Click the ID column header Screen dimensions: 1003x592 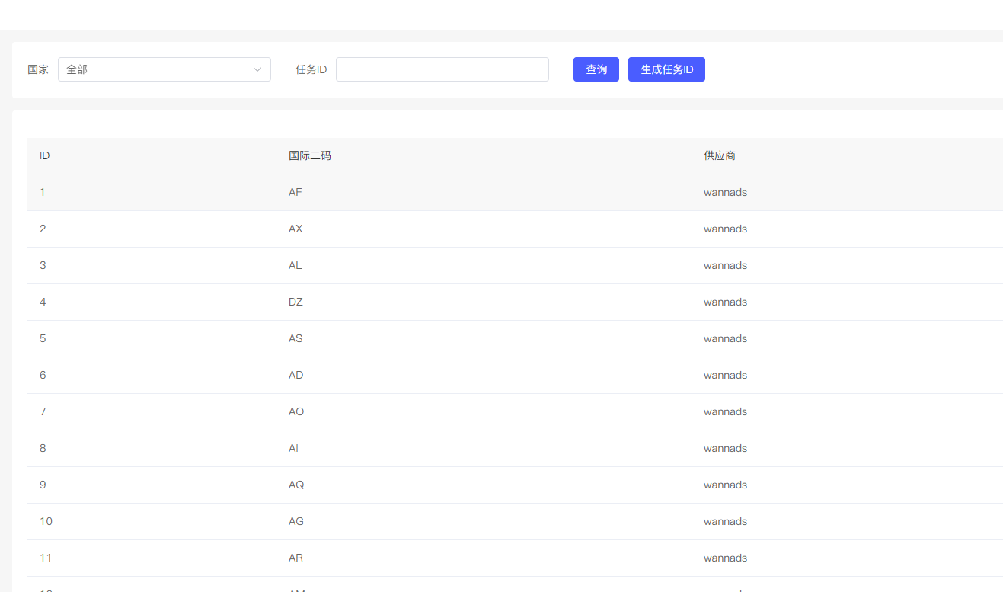(x=45, y=155)
